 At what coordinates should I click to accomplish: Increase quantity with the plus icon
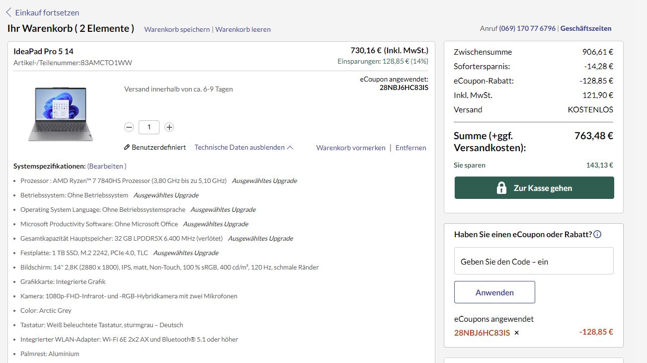[169, 127]
